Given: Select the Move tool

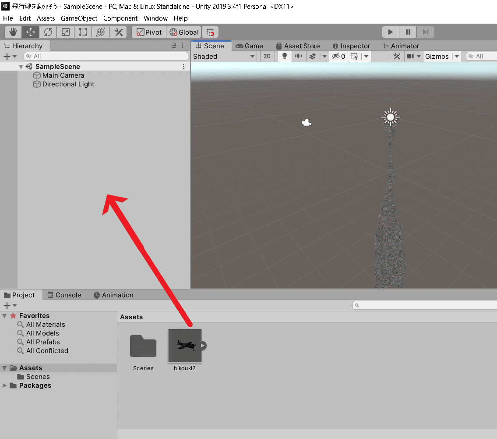Looking at the screenshot, I should 30,32.
